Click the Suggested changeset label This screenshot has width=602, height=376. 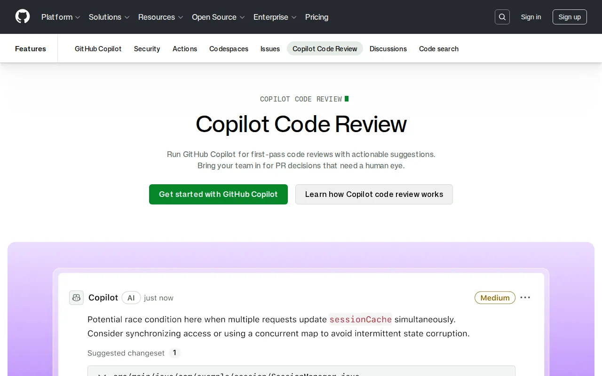(126, 353)
